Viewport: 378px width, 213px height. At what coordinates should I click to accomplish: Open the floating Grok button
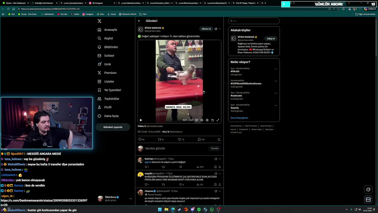(x=368, y=190)
